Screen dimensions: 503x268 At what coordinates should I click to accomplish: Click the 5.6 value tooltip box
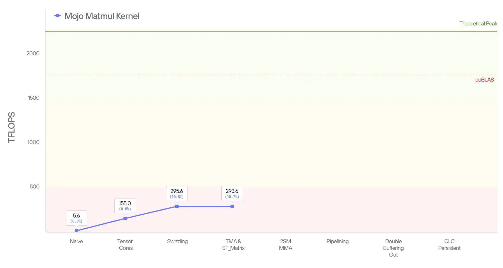77,218
